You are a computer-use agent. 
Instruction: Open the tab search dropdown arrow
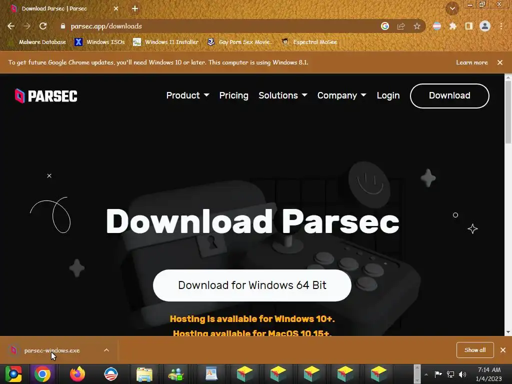452,9
